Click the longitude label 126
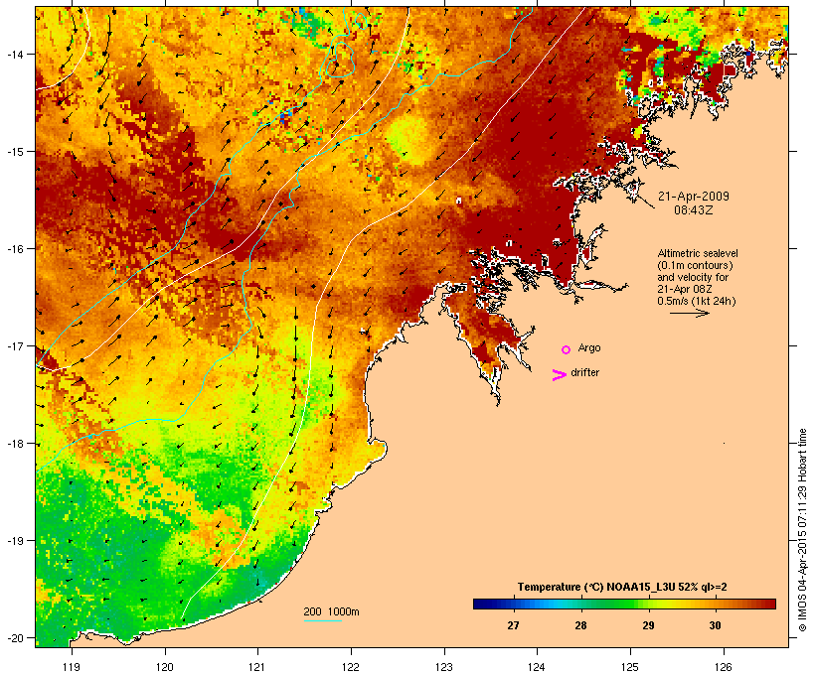Viewport: 815px width, 675px height. coord(724,667)
